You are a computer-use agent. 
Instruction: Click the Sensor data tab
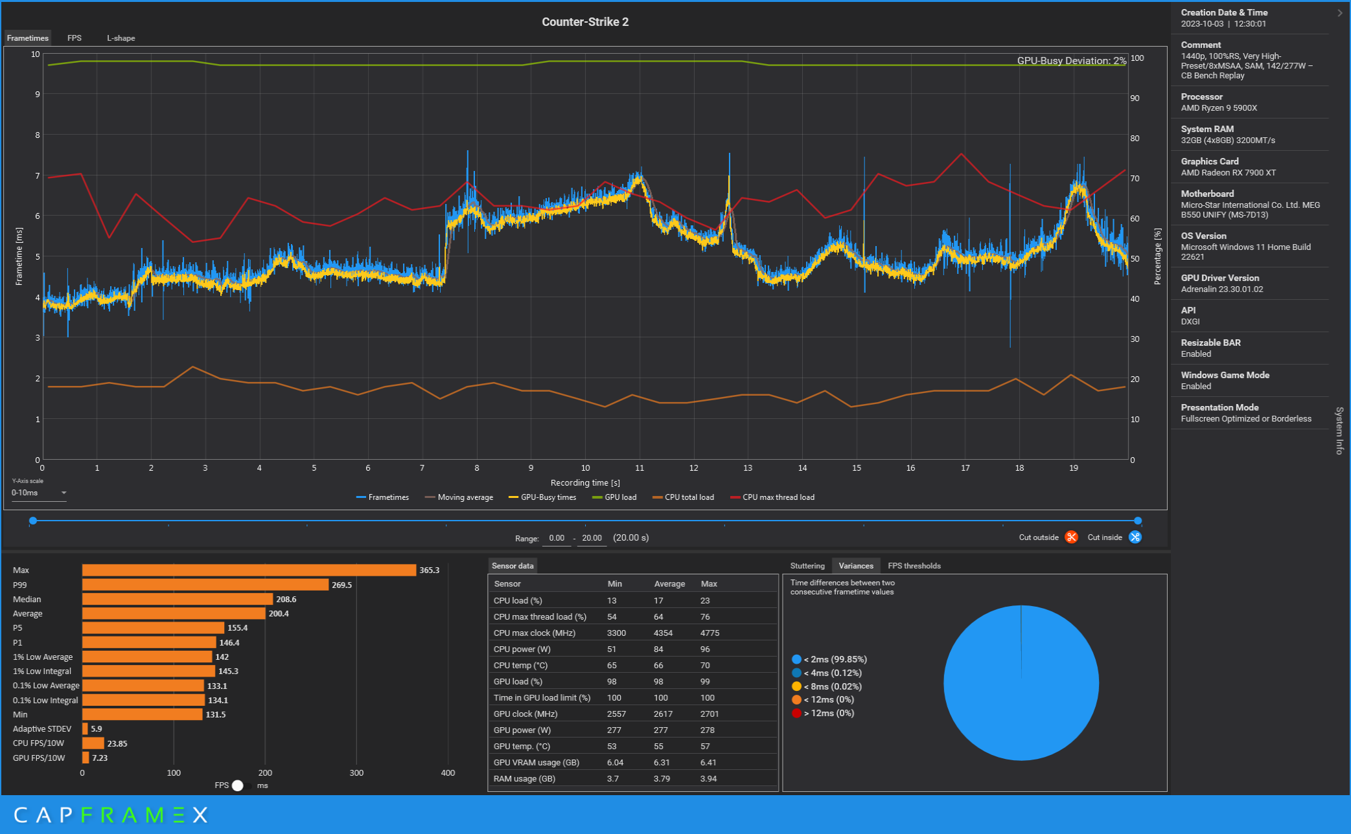point(512,566)
